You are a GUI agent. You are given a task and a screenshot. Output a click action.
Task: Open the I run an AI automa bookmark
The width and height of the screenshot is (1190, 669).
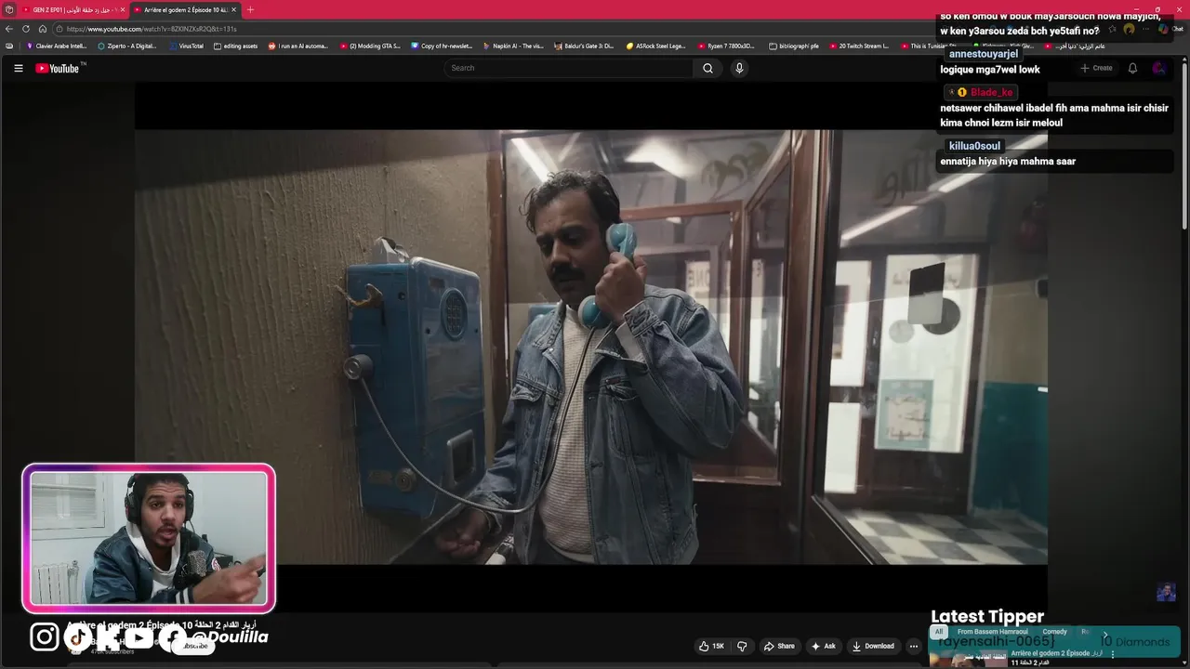297,46
